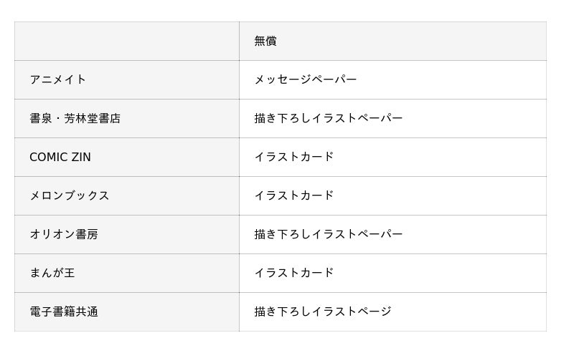The height and width of the screenshot is (353, 574).
Task: Select the まんが王 store cell
Action: tap(52, 274)
